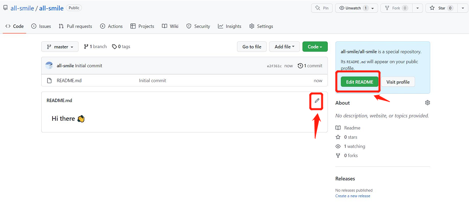Open the all-smile commit author link
Viewport: 470px width, 209px height.
(x=65, y=66)
